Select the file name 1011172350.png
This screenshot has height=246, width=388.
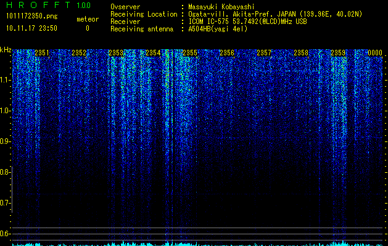32,17
